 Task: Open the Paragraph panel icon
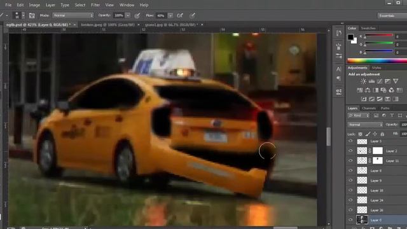338,78
